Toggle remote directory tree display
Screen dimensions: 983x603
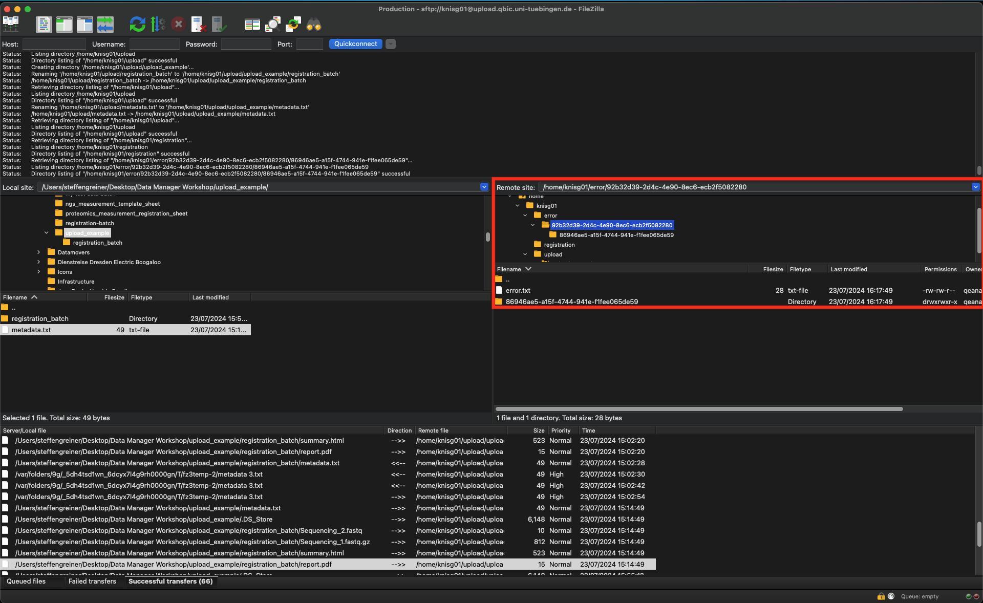[x=84, y=24]
